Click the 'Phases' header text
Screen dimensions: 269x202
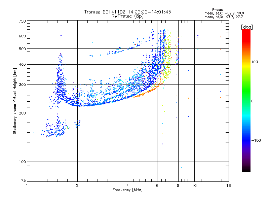[218, 10]
